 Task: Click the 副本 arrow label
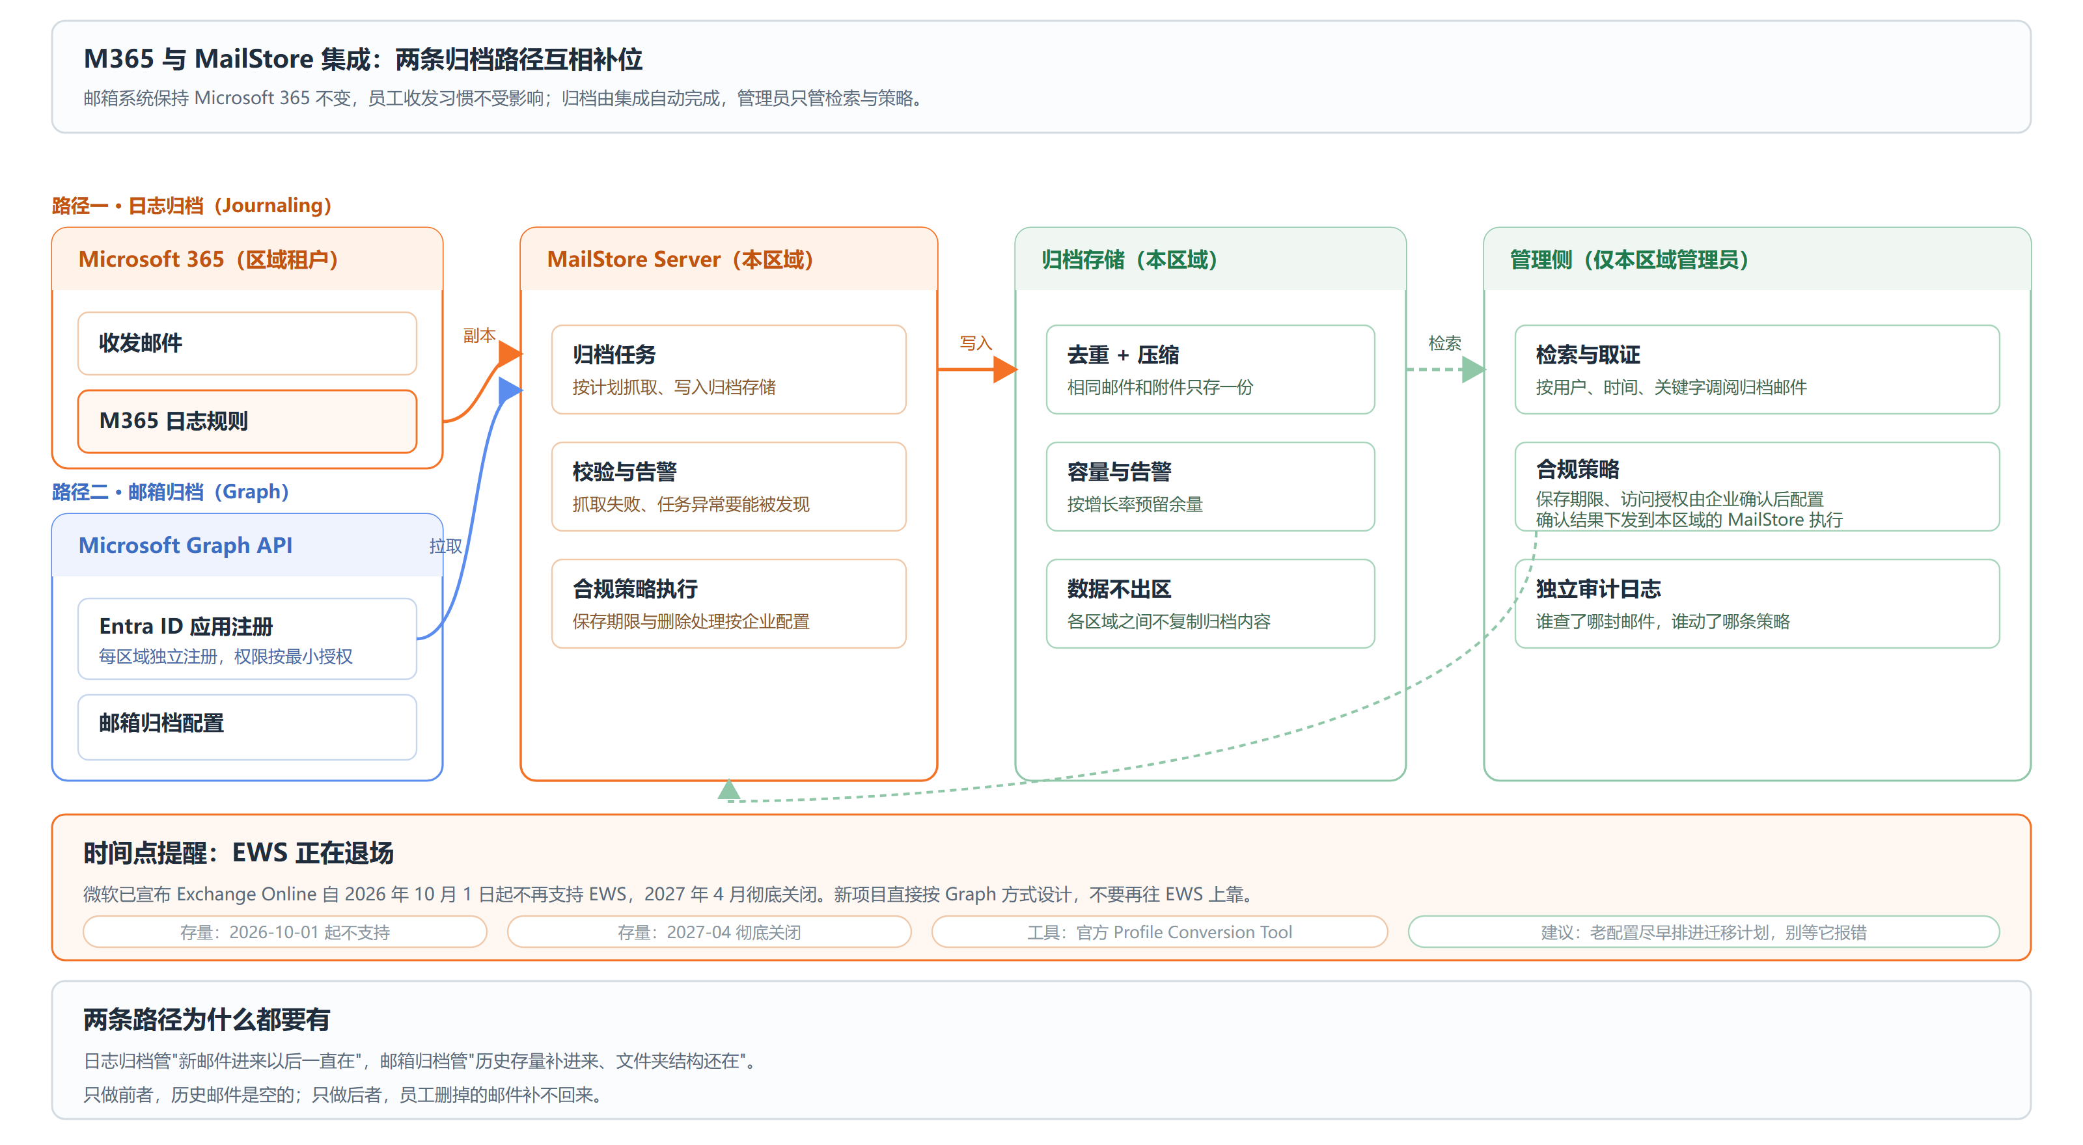coord(478,335)
